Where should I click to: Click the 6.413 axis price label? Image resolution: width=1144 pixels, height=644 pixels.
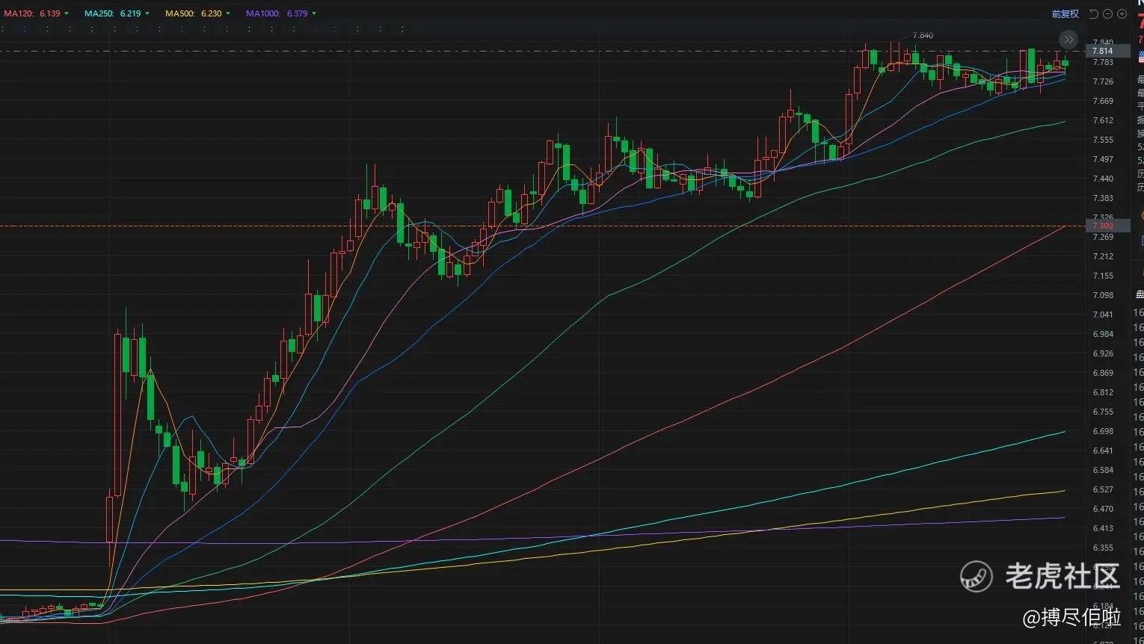pyautogui.click(x=1103, y=528)
